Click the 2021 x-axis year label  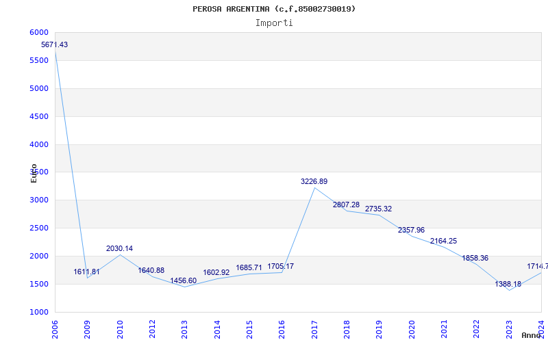[444, 329]
